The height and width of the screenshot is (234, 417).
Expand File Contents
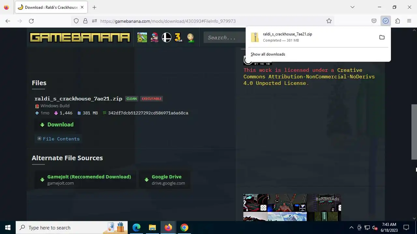pos(58,139)
